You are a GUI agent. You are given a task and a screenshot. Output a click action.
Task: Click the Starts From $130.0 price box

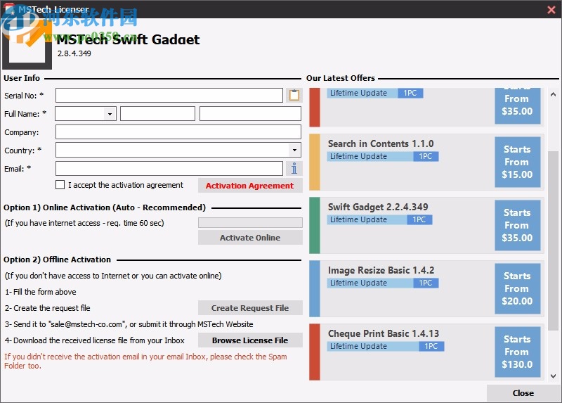click(x=518, y=352)
